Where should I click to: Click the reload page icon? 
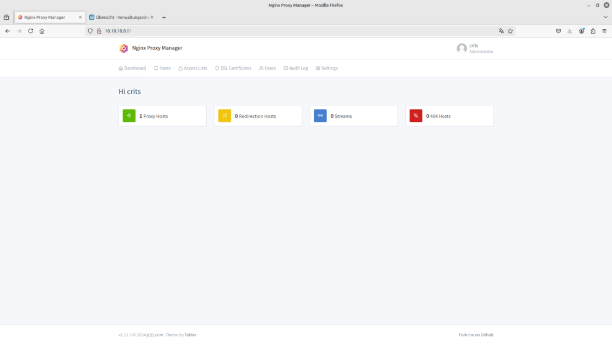pos(30,31)
